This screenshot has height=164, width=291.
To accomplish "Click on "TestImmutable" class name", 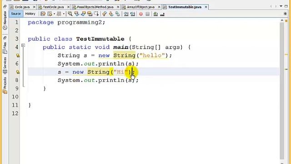I will (x=100, y=39).
